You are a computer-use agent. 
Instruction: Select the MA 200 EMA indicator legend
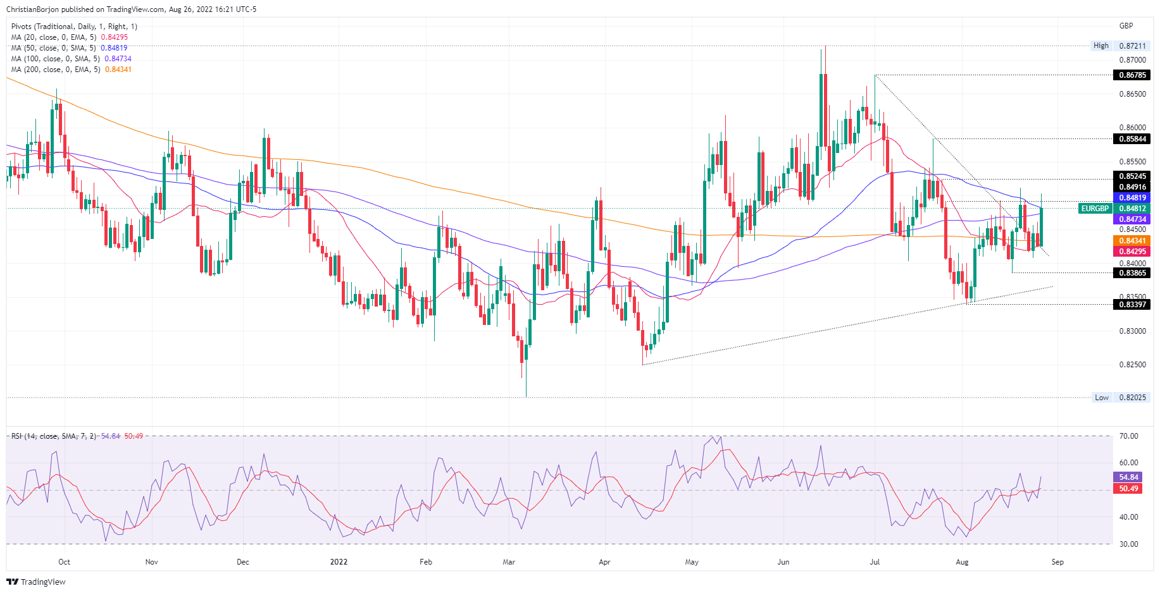[72, 70]
